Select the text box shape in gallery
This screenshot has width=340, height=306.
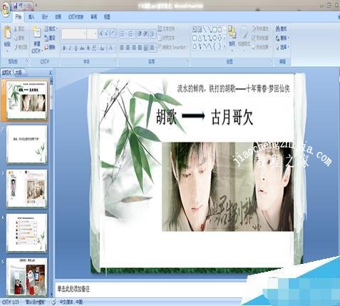[x=195, y=30]
